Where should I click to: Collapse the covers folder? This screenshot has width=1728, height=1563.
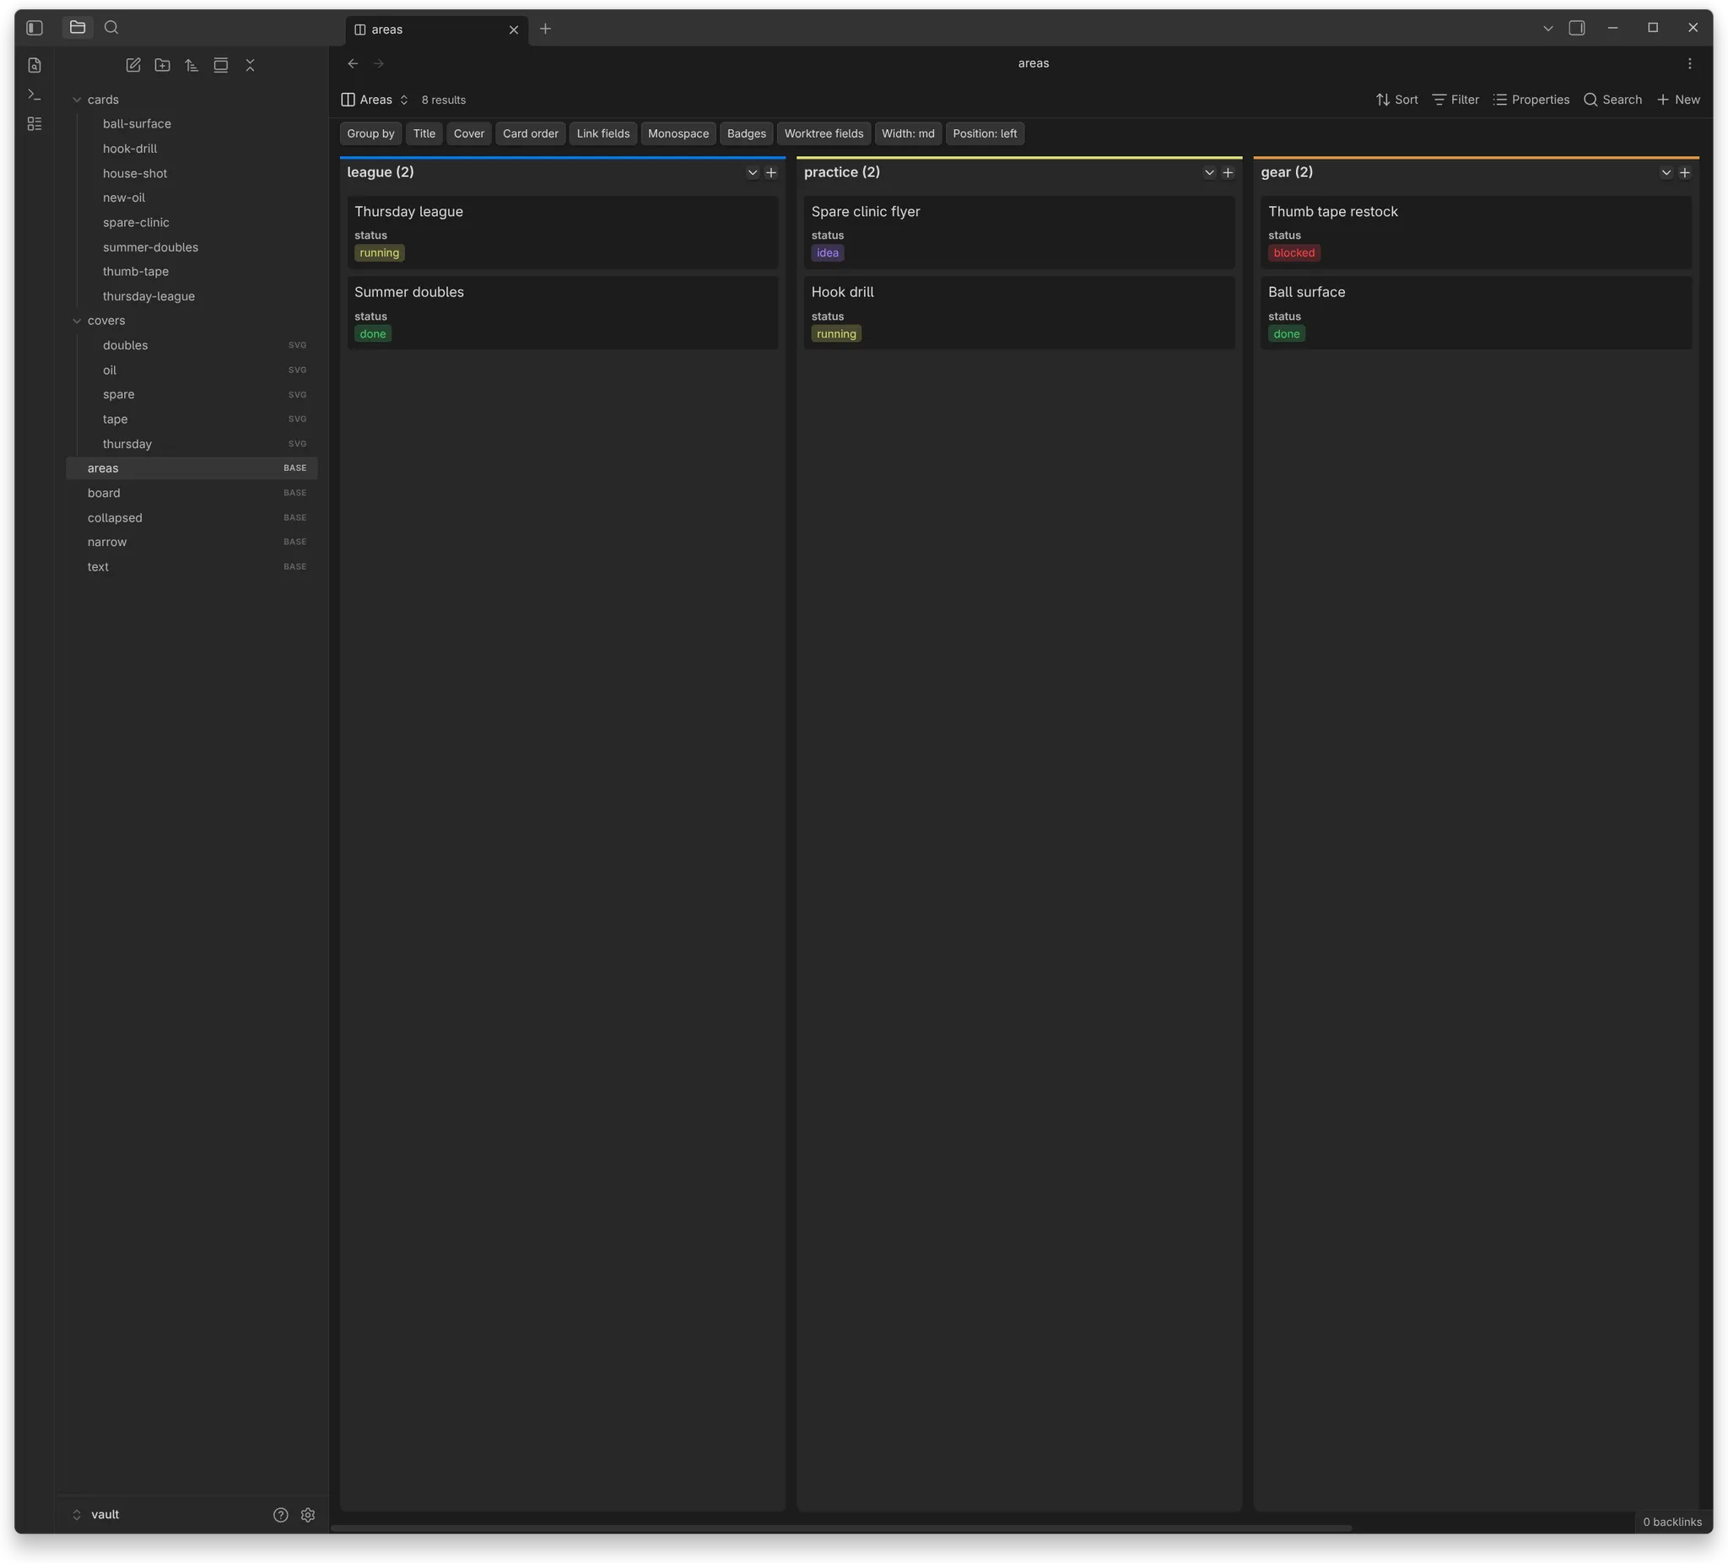tap(76, 321)
